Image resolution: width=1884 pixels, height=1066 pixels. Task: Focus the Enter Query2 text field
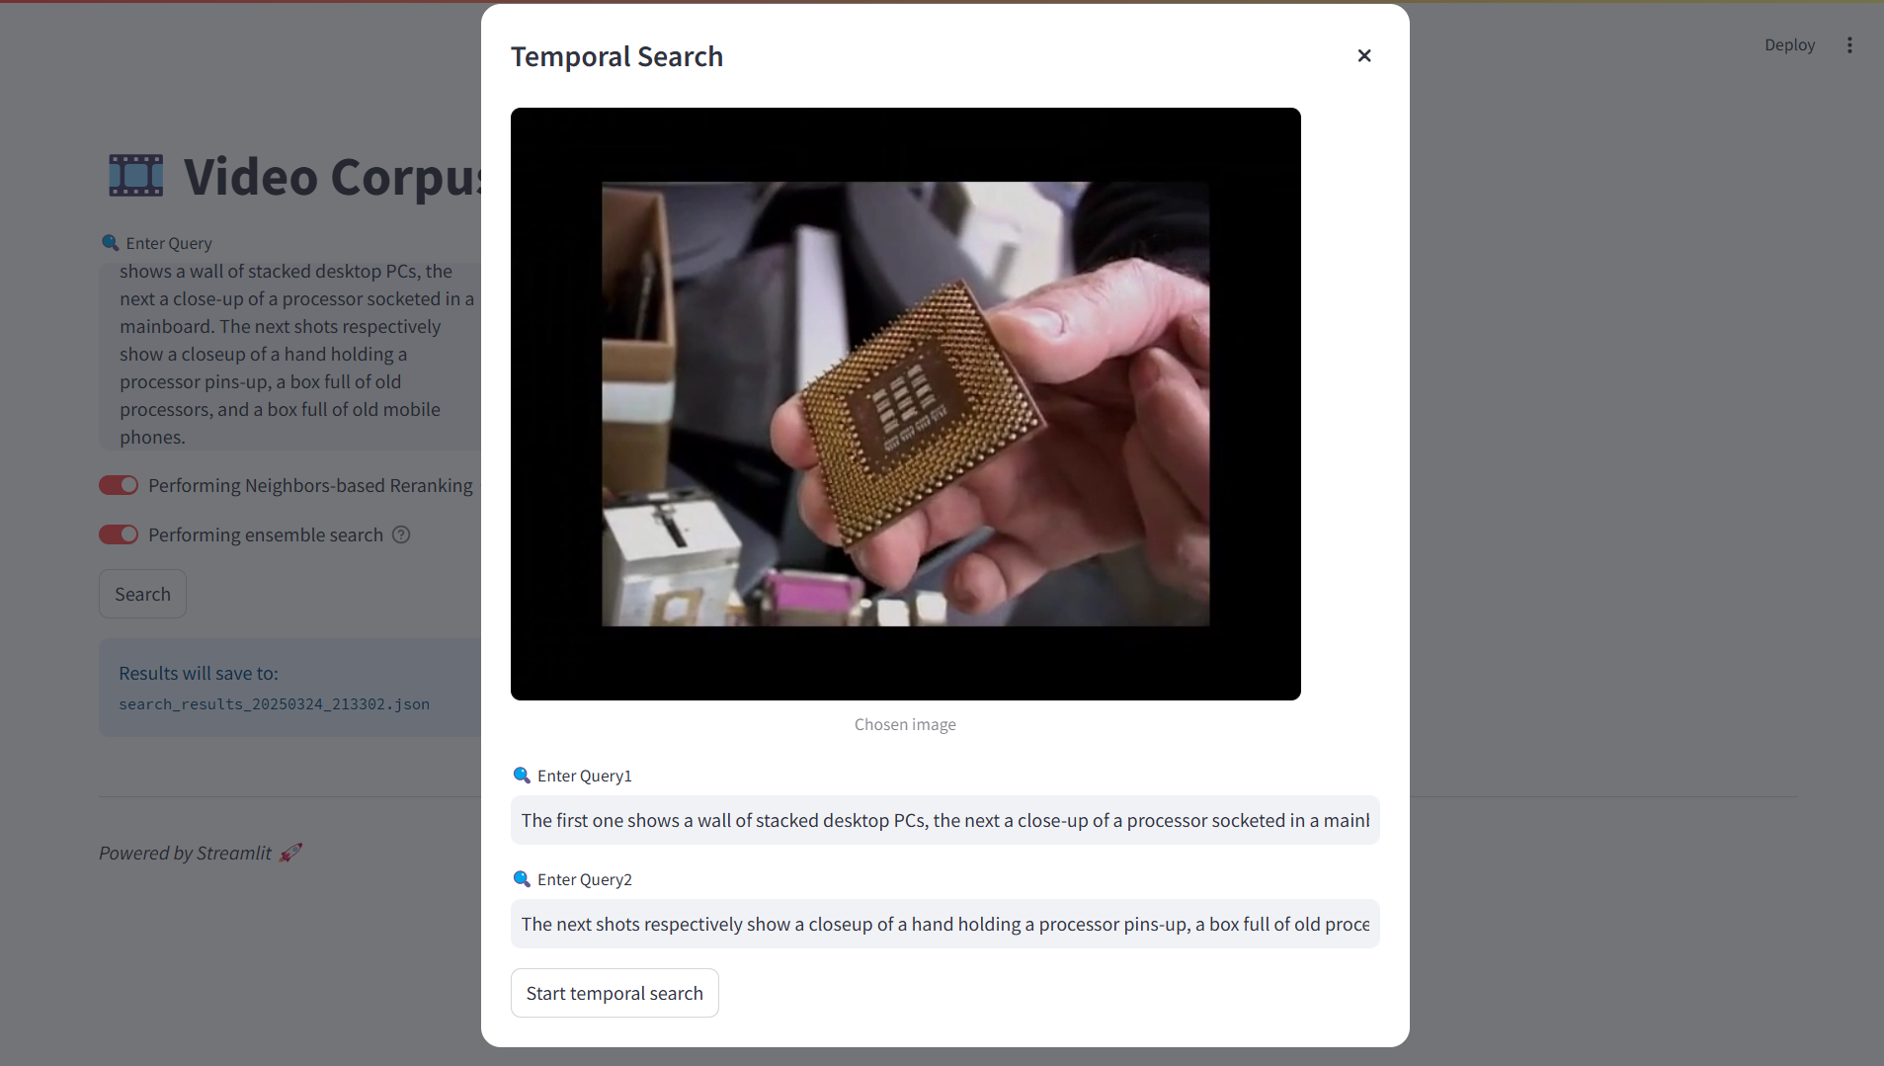pyautogui.click(x=945, y=924)
